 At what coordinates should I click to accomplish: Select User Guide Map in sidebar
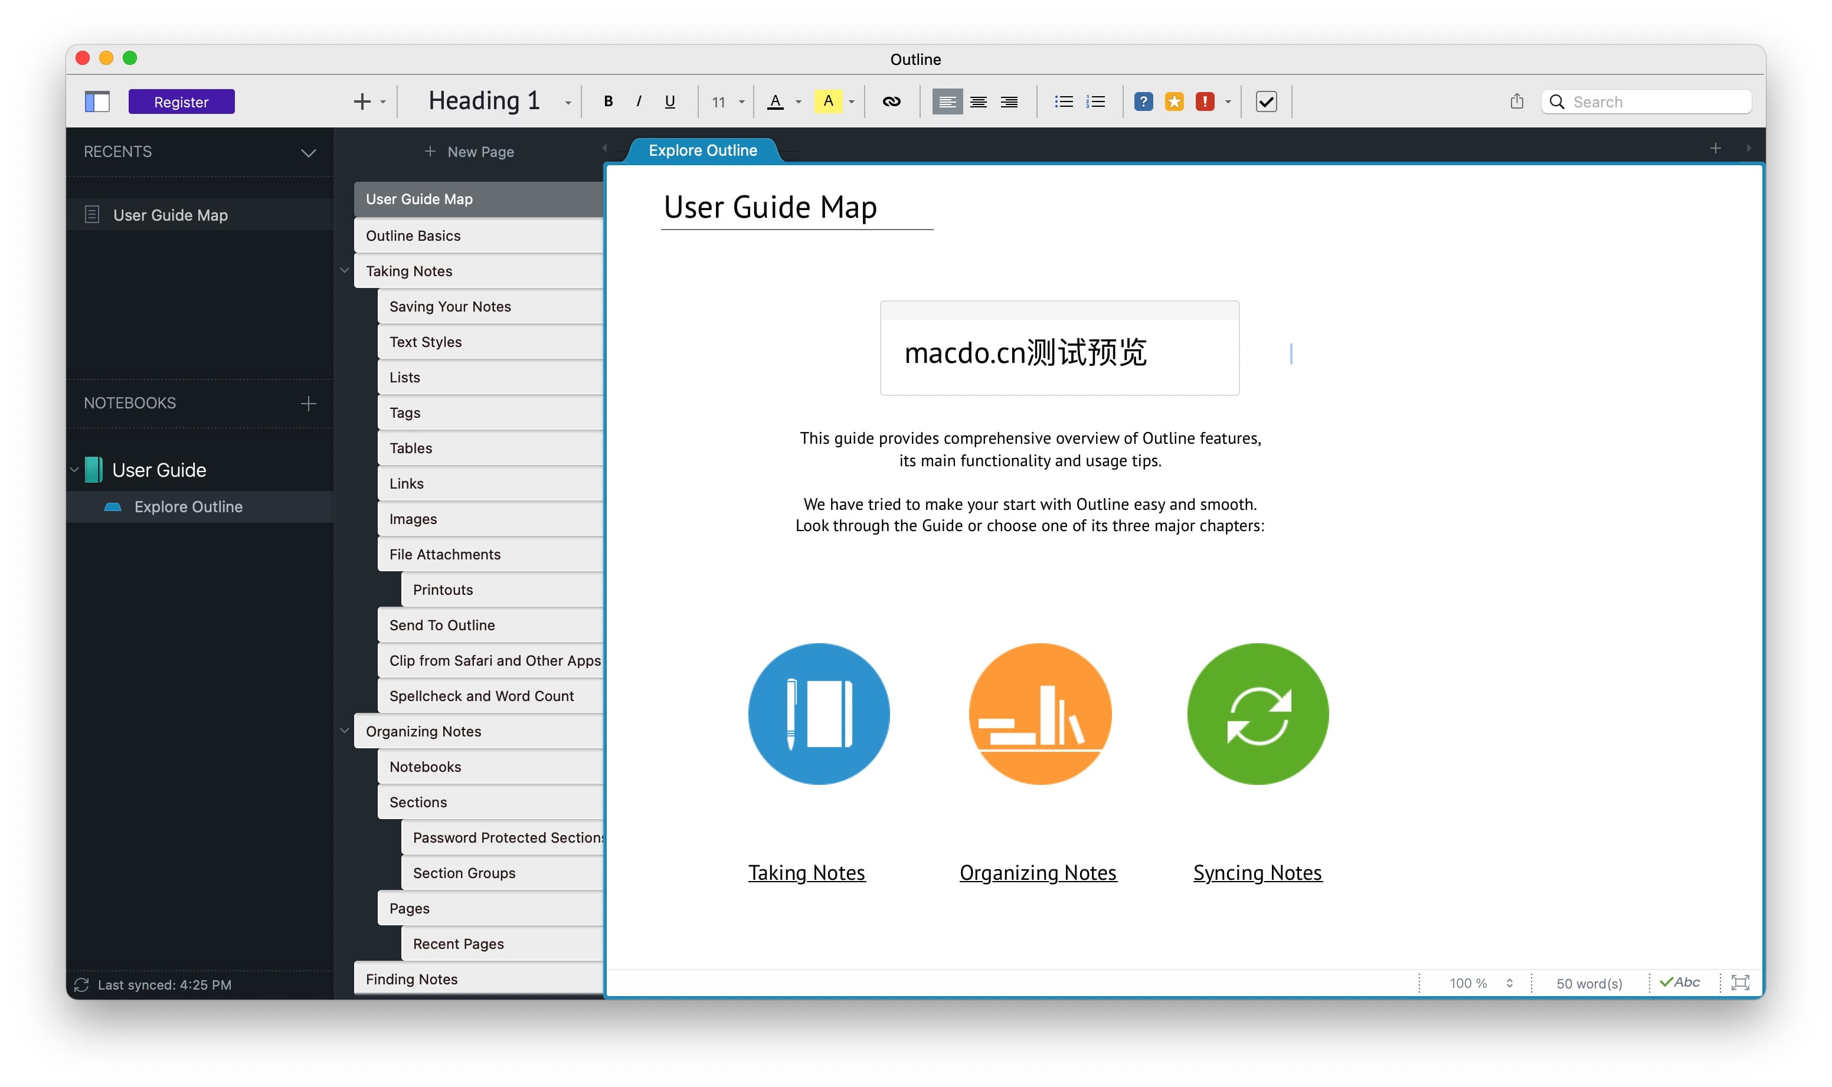tap(172, 215)
